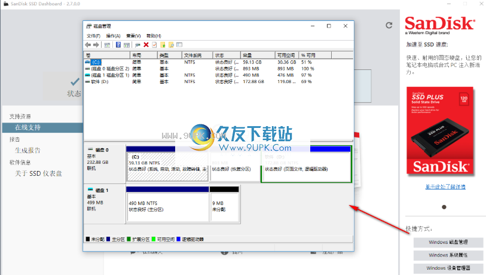Click the Windows 设备管理器 shortcut button

point(448,268)
